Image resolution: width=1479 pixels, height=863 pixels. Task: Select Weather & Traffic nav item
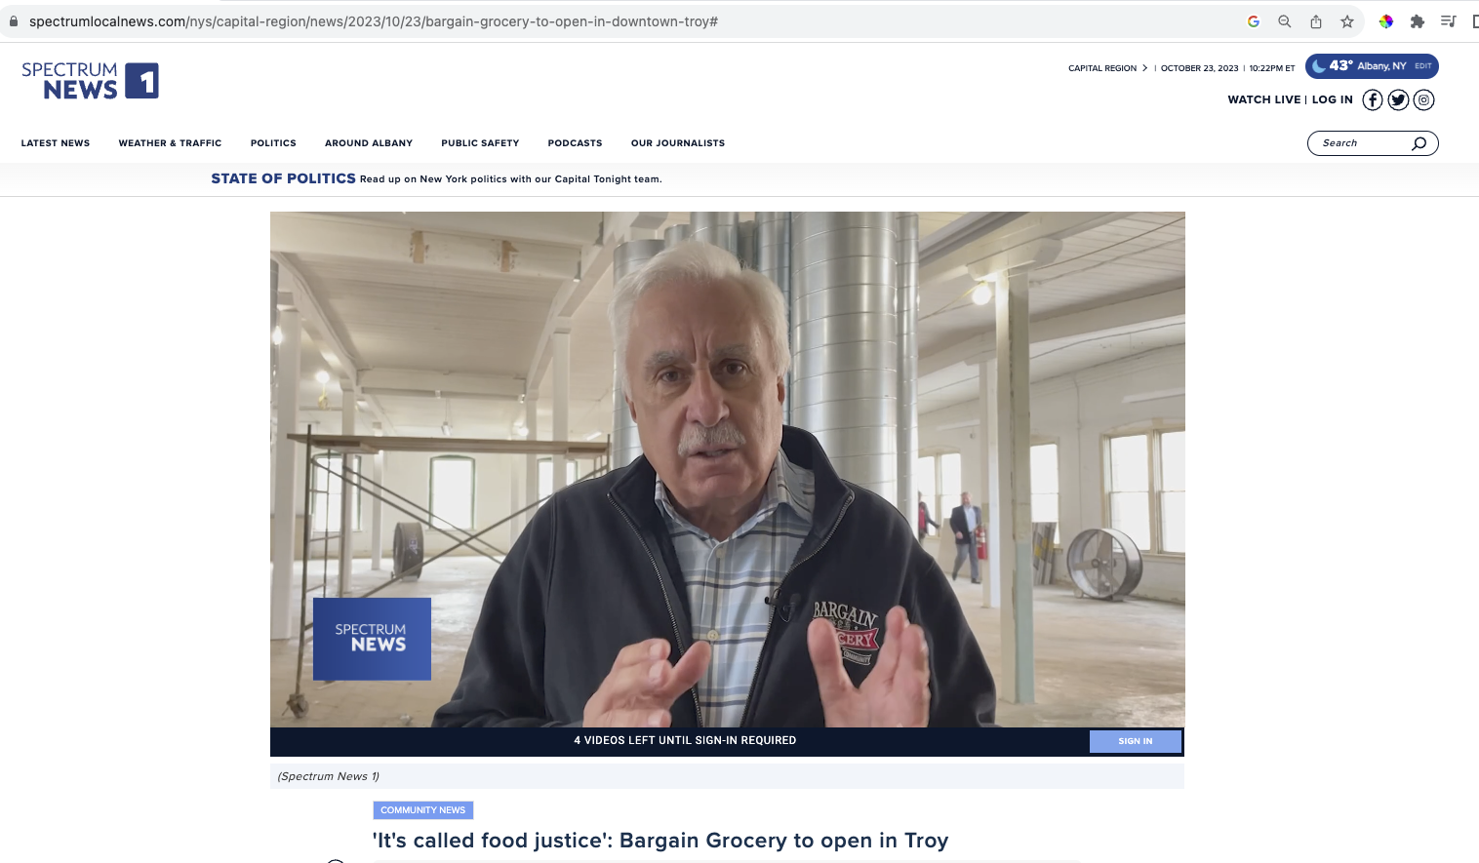[170, 143]
